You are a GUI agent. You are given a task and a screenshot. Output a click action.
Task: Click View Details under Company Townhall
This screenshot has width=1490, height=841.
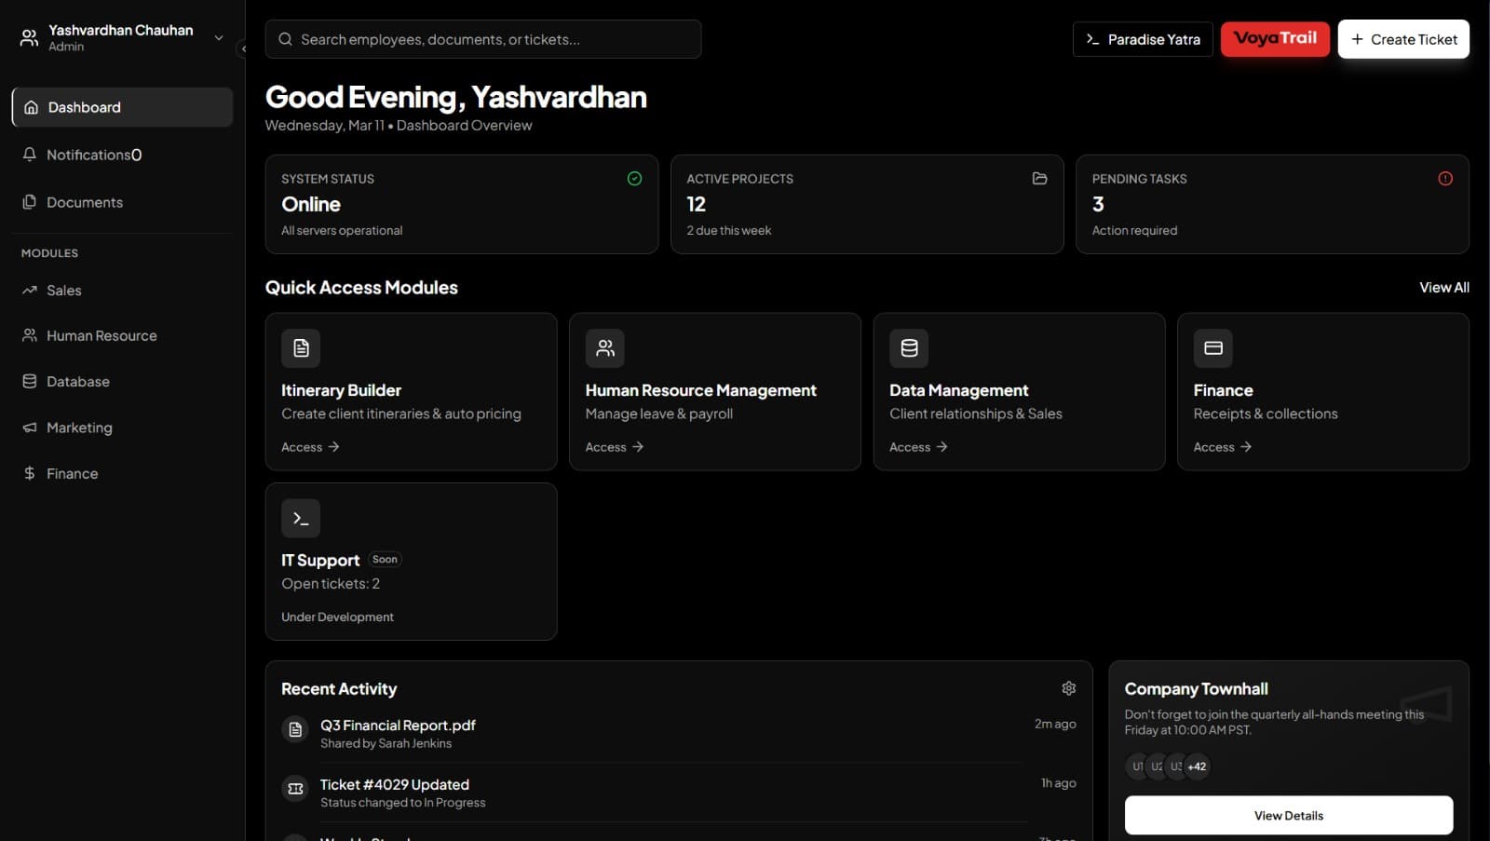(x=1288, y=815)
